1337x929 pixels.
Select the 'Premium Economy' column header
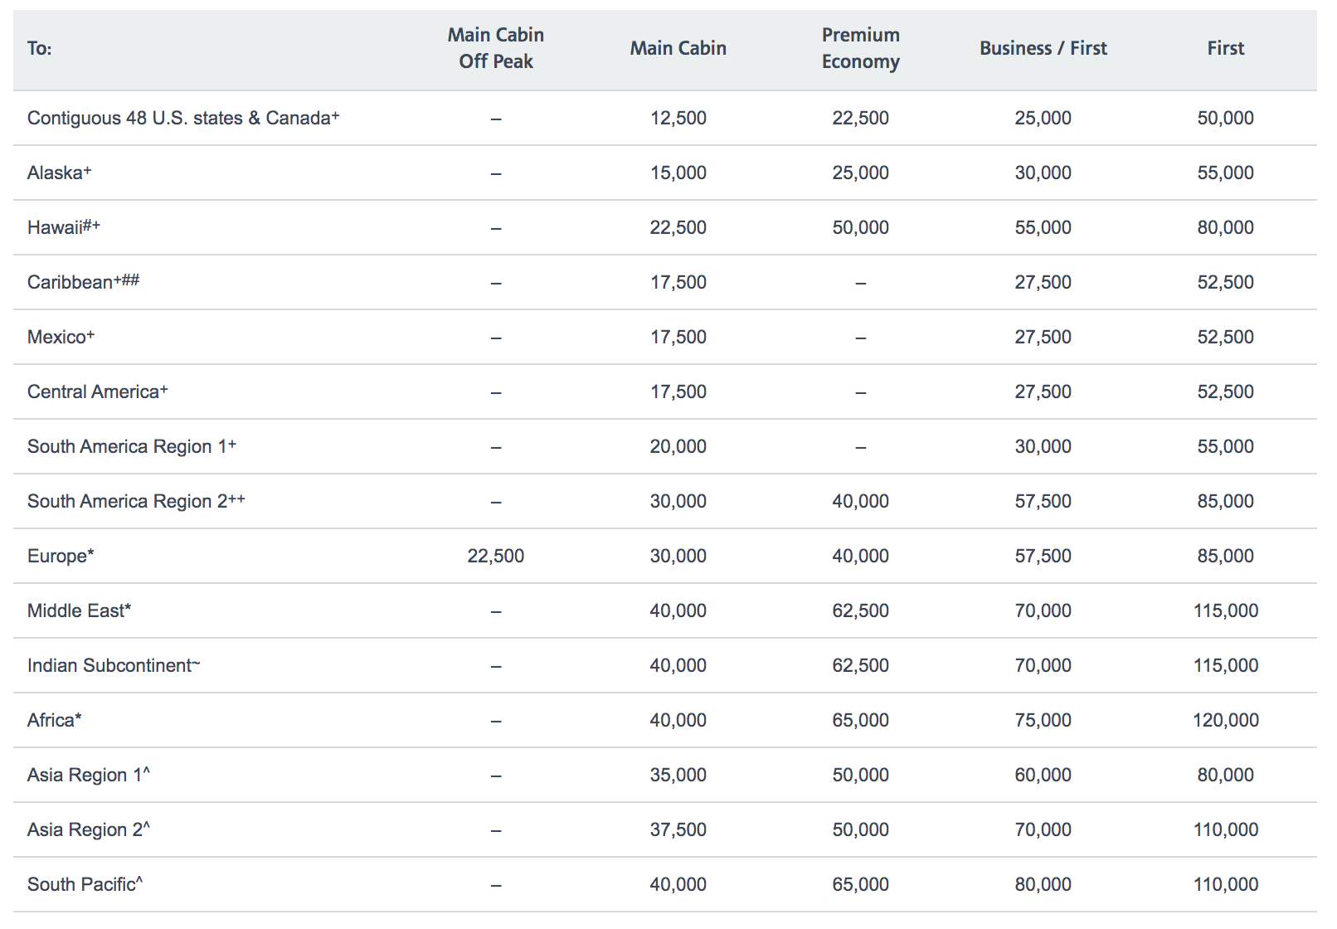tap(860, 47)
